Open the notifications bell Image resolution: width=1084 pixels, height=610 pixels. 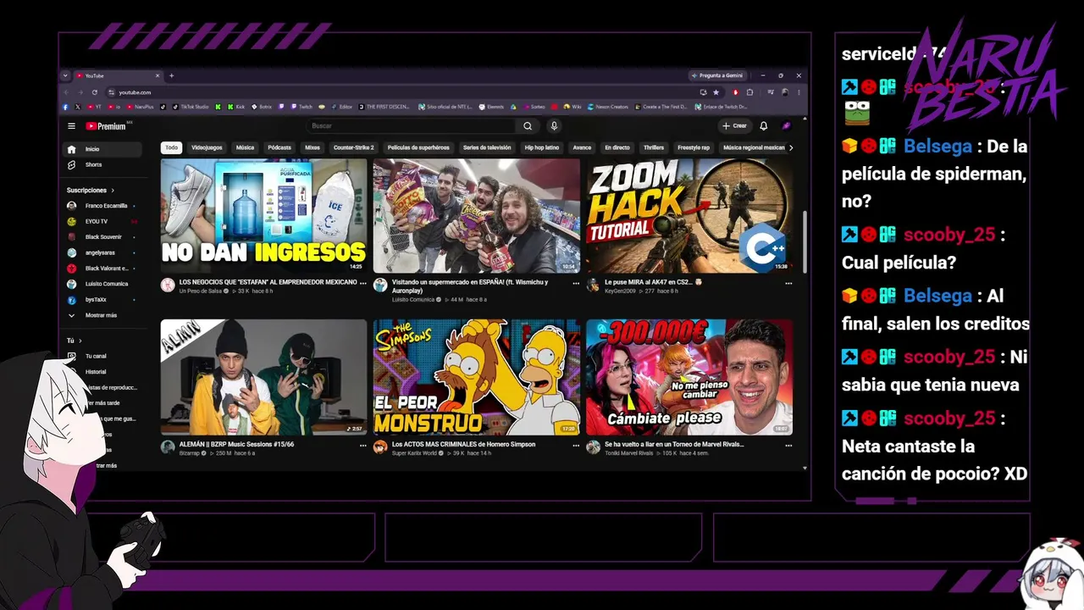pos(763,126)
